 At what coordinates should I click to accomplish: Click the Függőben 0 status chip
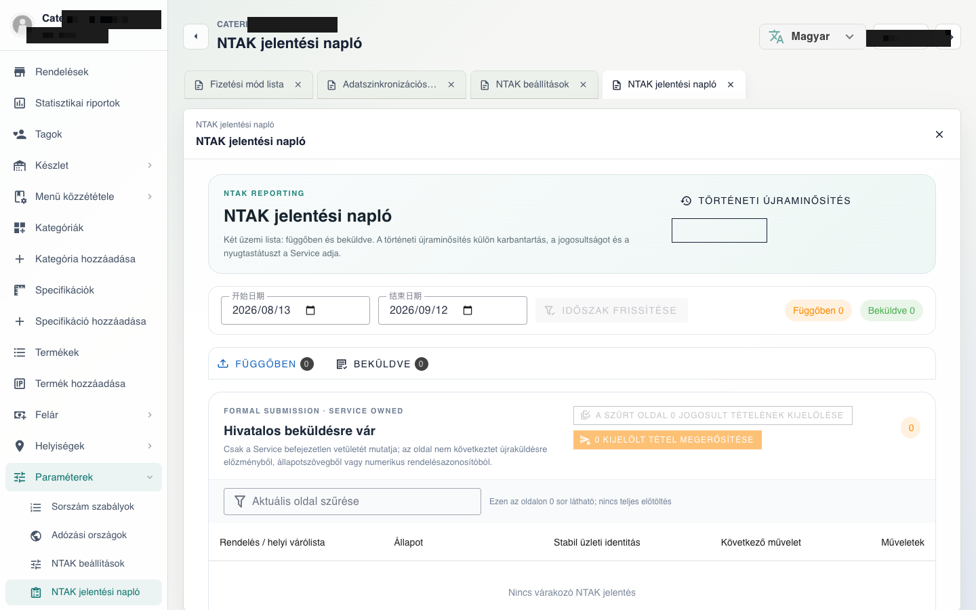(x=818, y=310)
